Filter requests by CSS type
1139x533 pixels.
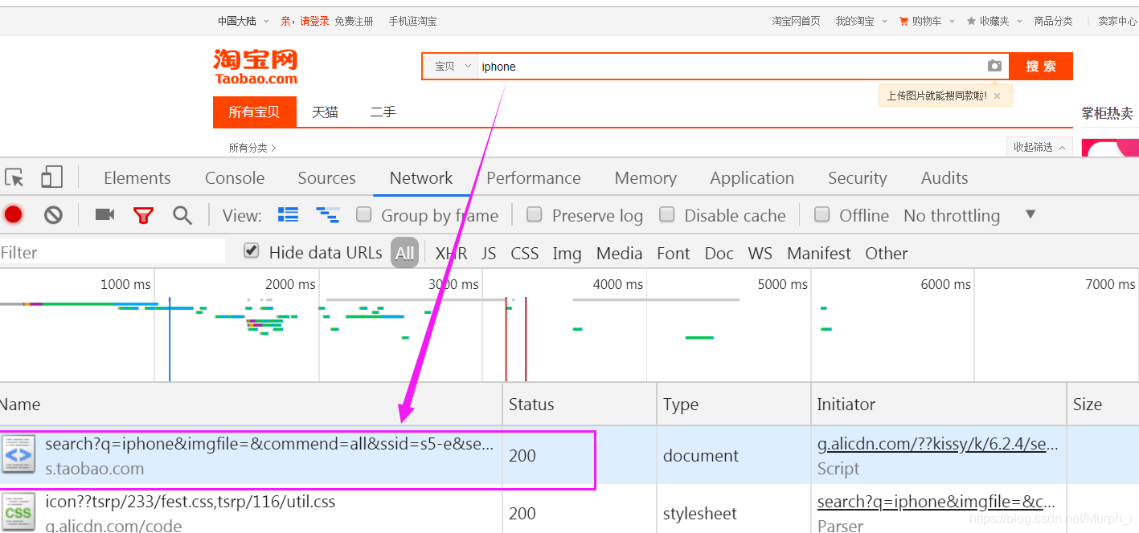point(524,253)
